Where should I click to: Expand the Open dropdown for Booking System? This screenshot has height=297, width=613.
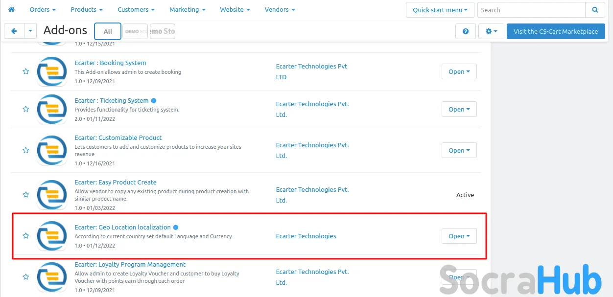coord(459,71)
